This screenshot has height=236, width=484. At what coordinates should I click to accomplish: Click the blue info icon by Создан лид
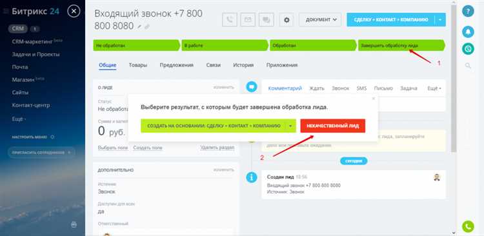click(x=252, y=177)
